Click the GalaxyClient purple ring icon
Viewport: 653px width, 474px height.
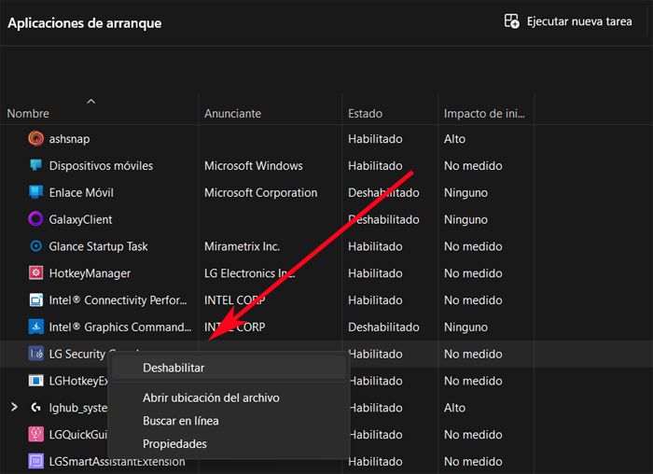(x=35, y=219)
